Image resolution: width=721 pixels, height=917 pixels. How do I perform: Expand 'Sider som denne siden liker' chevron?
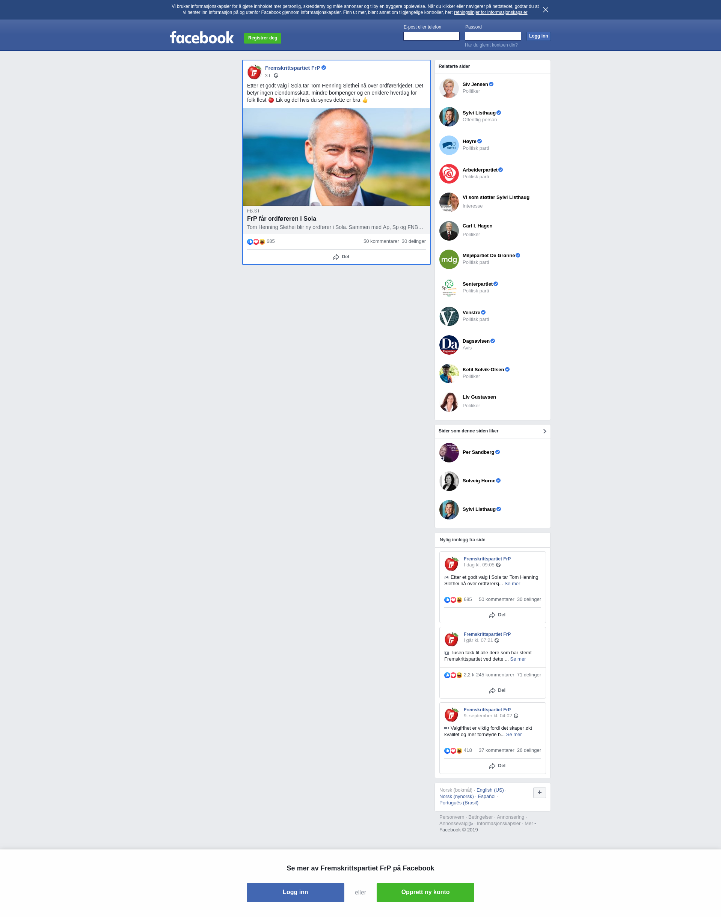click(x=545, y=431)
